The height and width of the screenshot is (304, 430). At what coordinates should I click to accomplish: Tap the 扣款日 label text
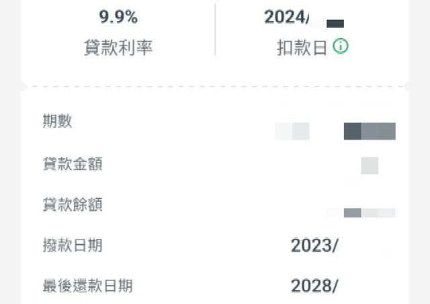pyautogui.click(x=302, y=48)
